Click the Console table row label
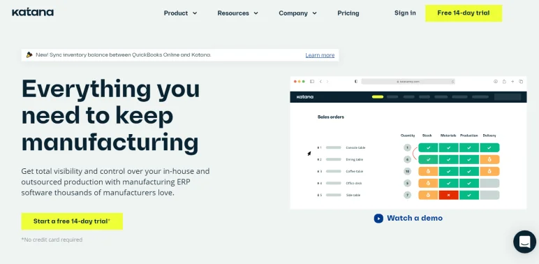539x264 pixels. [355, 148]
